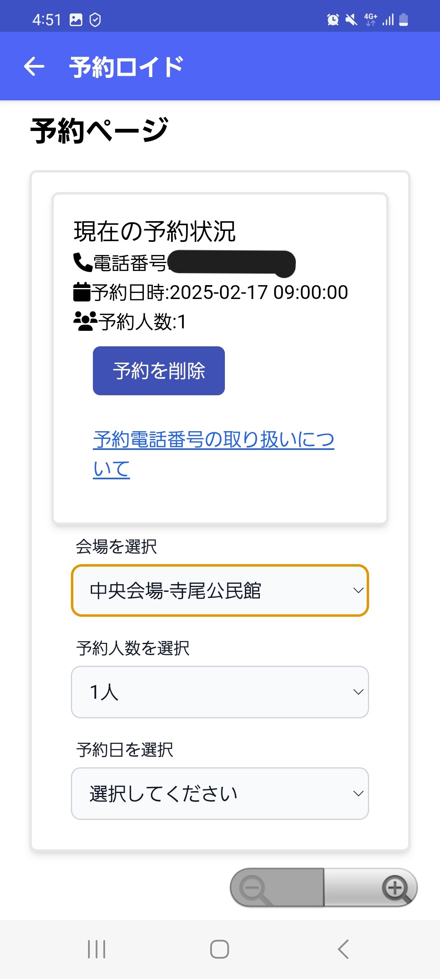Open the 予約日を選択 date dropdown
The image size is (440, 979).
coord(220,793)
